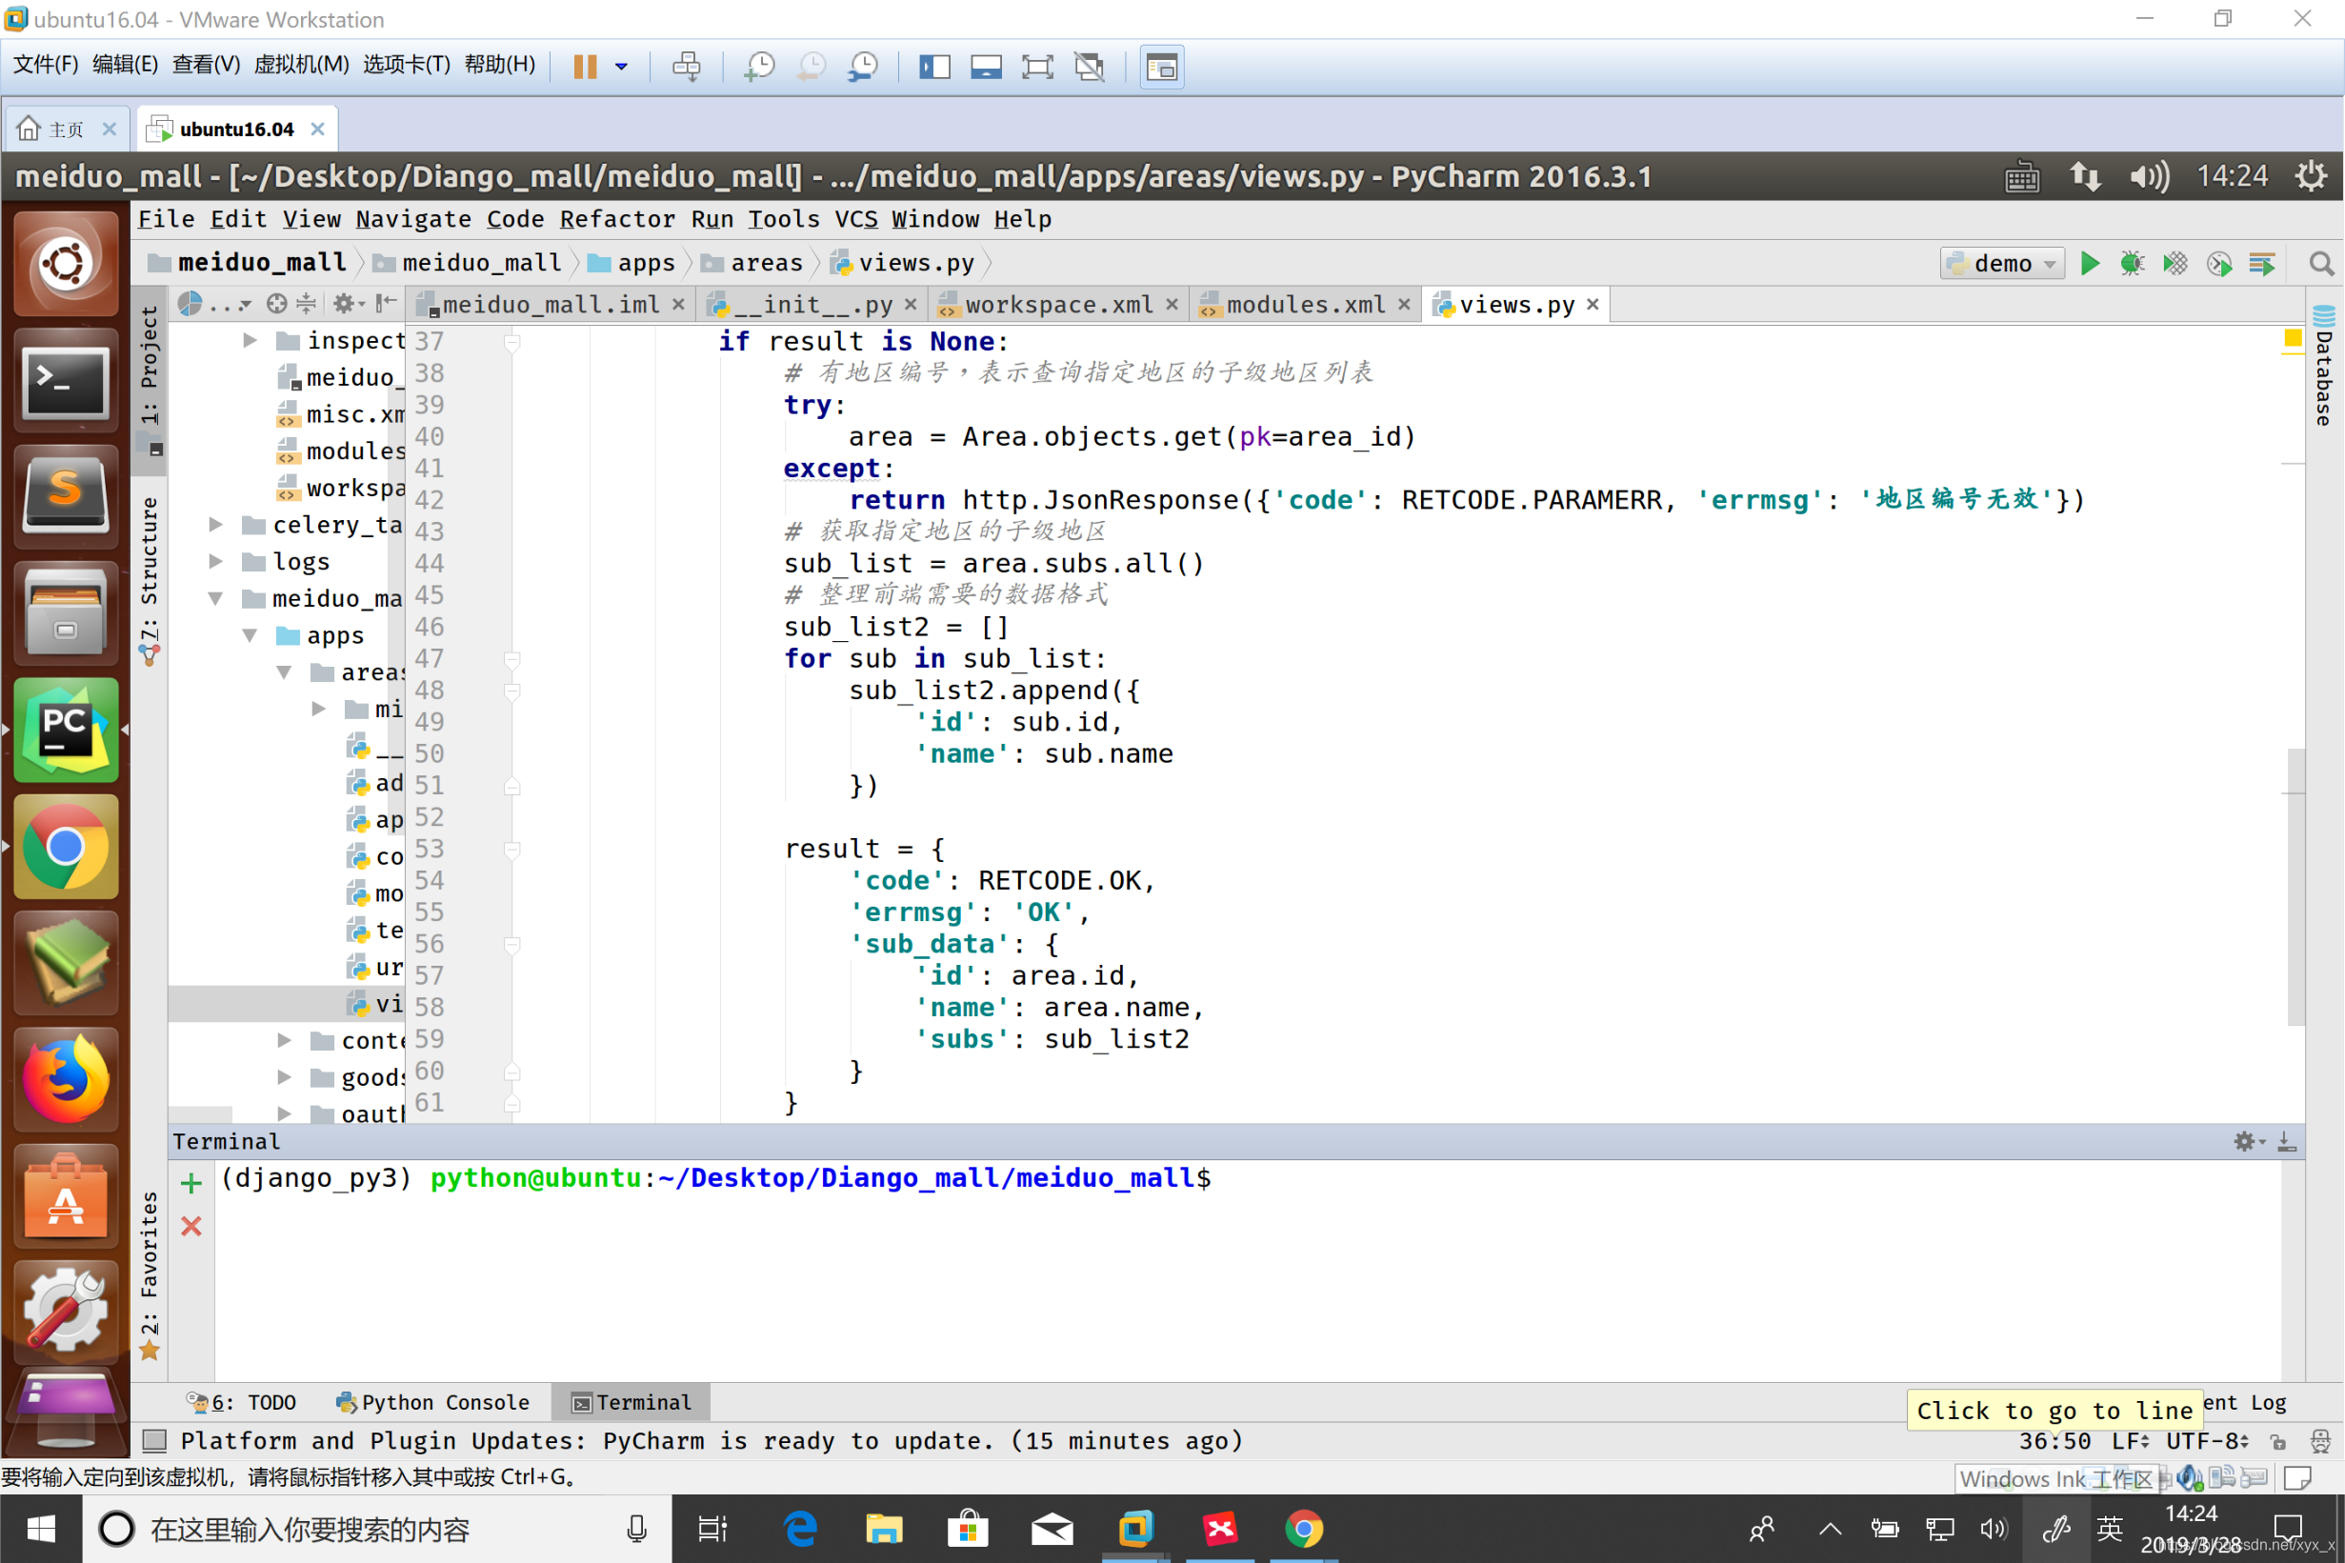Open VMware power options dropdown arrow
This screenshot has width=2345, height=1563.
click(622, 67)
